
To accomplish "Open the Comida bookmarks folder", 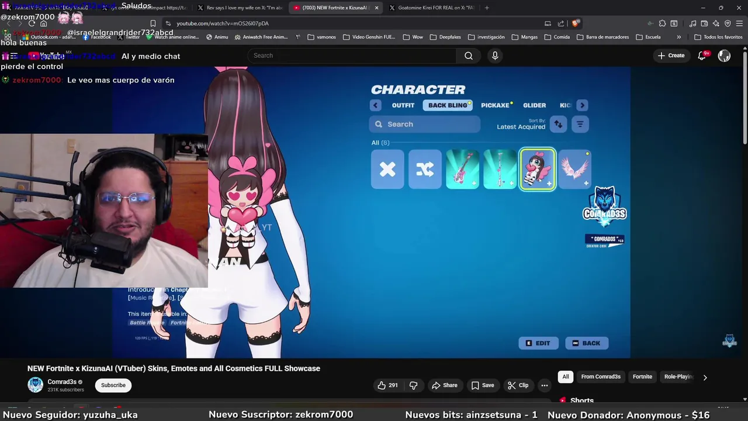I will click(557, 37).
